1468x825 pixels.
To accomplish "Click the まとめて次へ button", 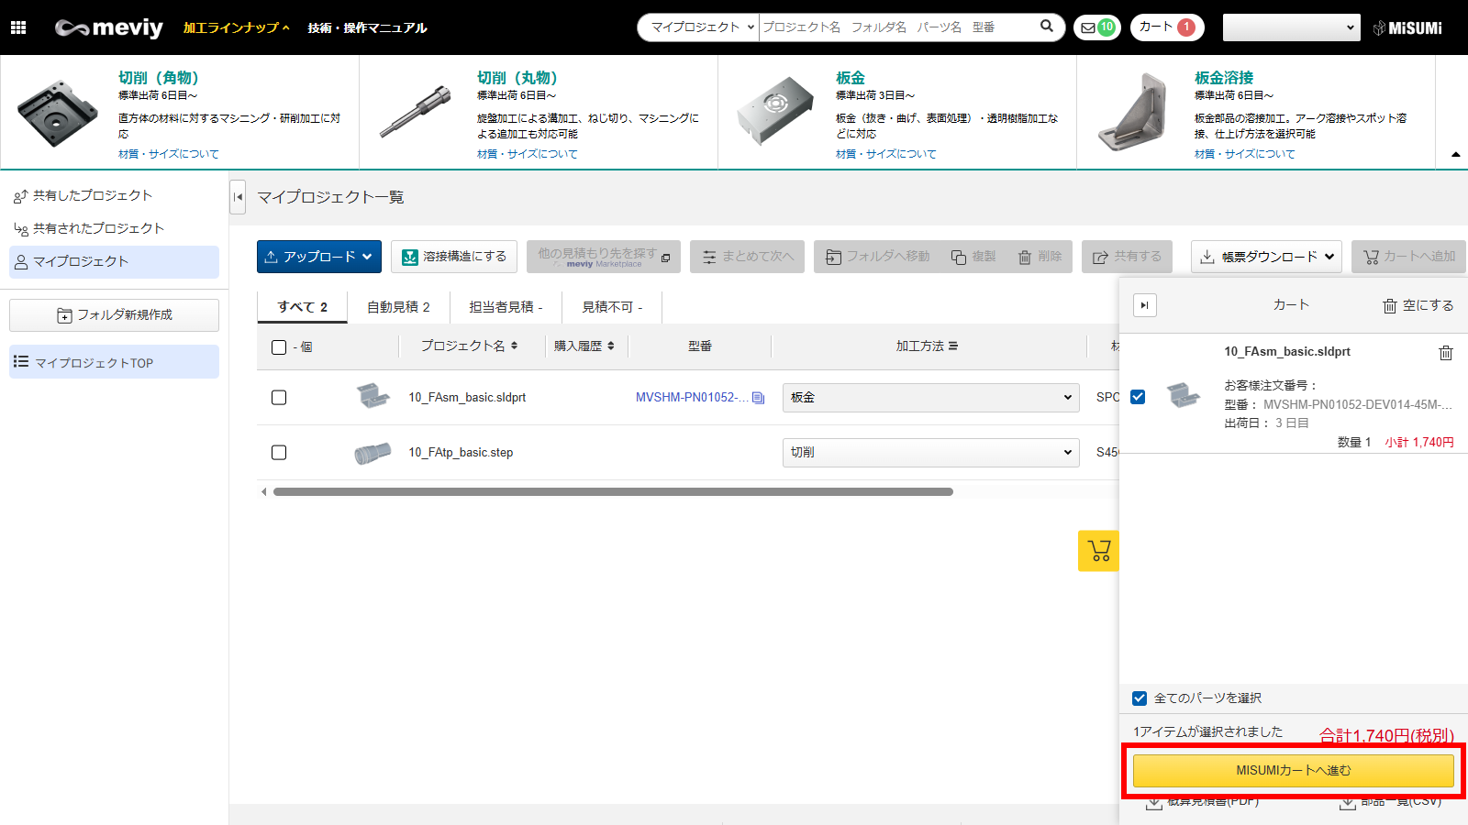I will (x=747, y=257).
